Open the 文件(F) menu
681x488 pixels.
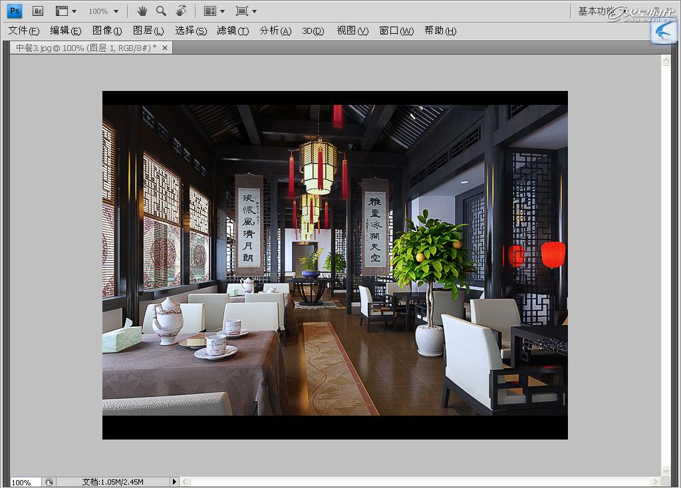(x=24, y=31)
